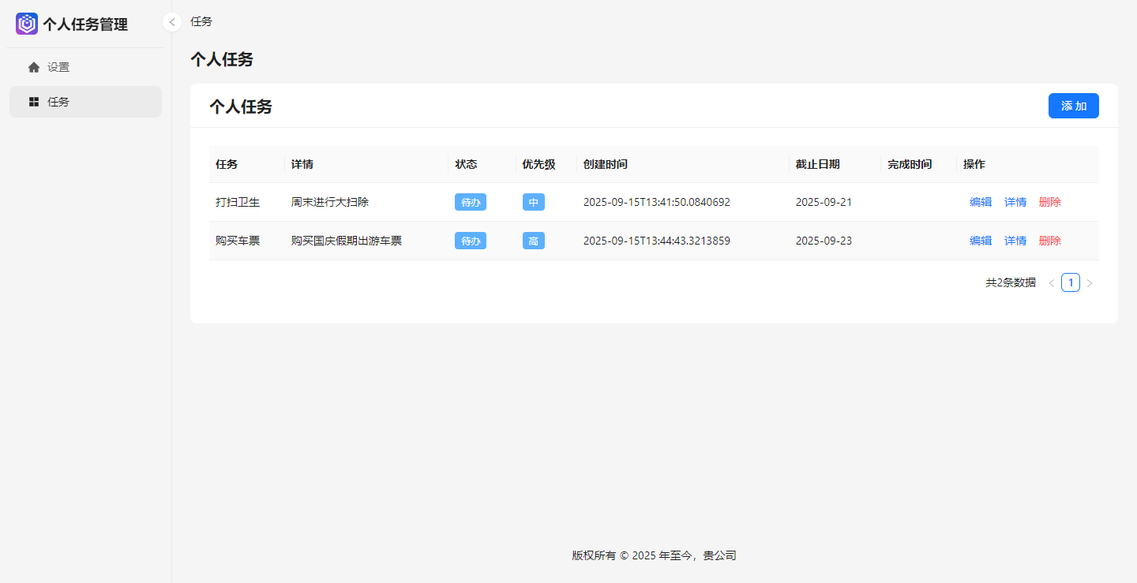
Task: Go to the next page arrow
Action: coord(1090,283)
